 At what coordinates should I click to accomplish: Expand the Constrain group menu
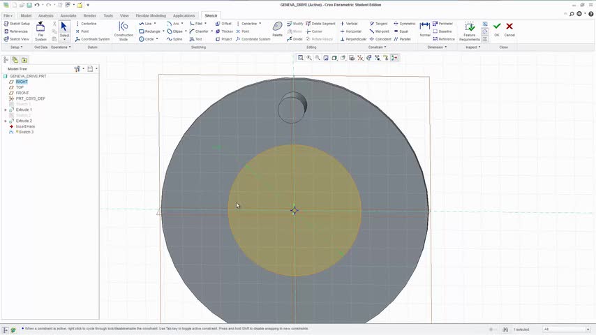pos(377,47)
